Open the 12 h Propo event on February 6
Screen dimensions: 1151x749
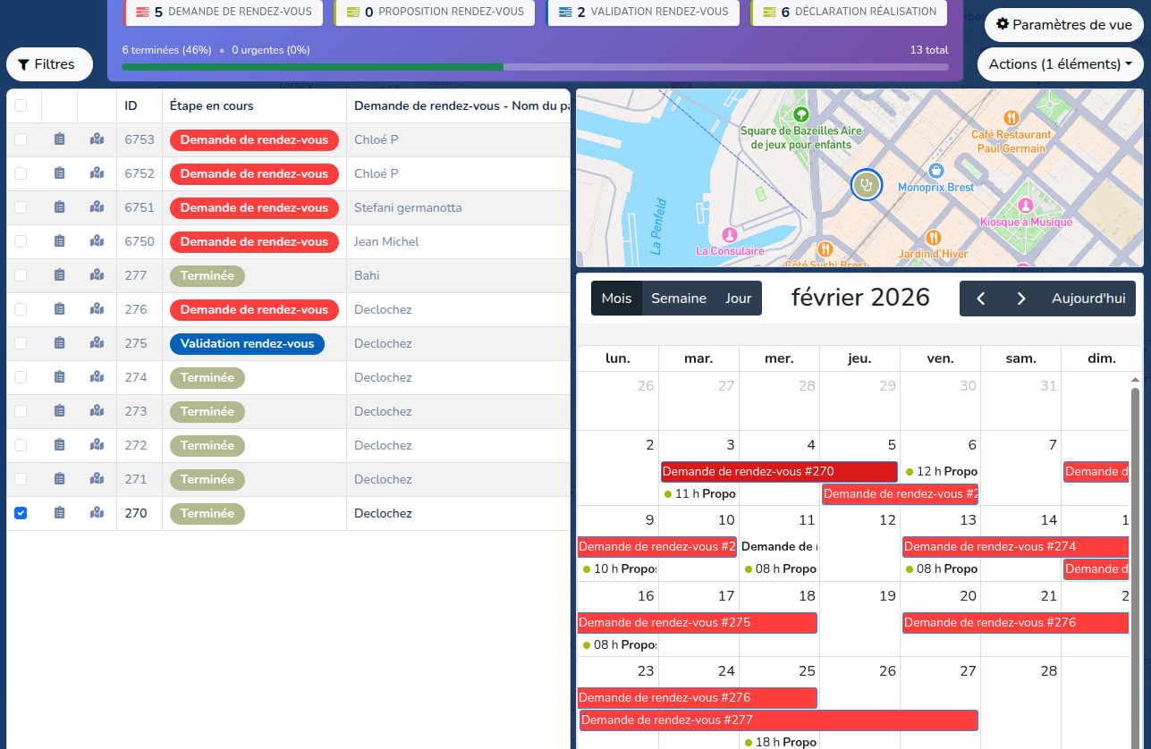(941, 471)
